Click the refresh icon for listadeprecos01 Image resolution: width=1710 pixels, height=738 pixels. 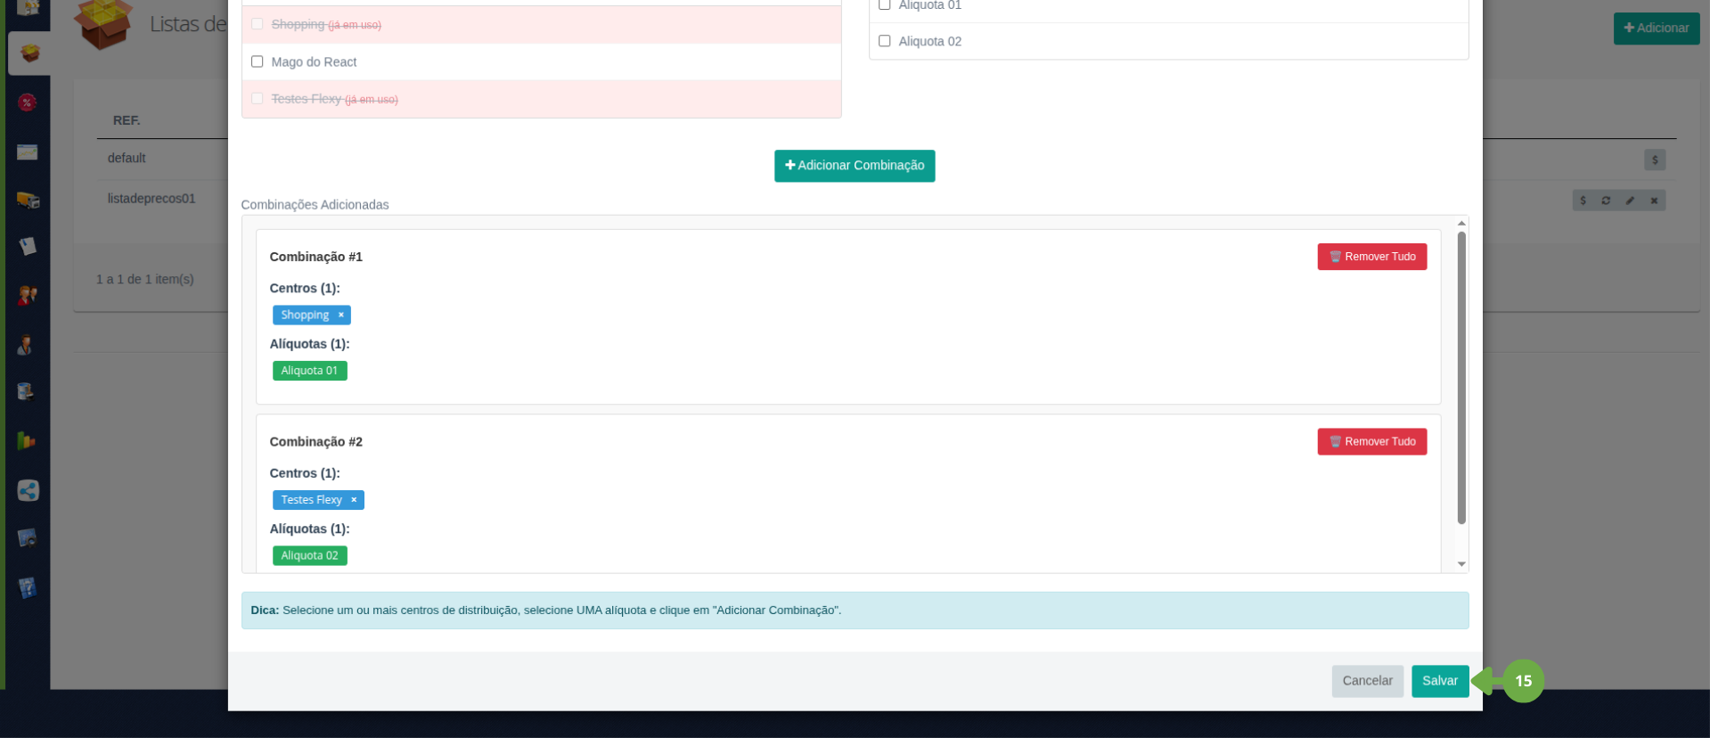pos(1606,201)
